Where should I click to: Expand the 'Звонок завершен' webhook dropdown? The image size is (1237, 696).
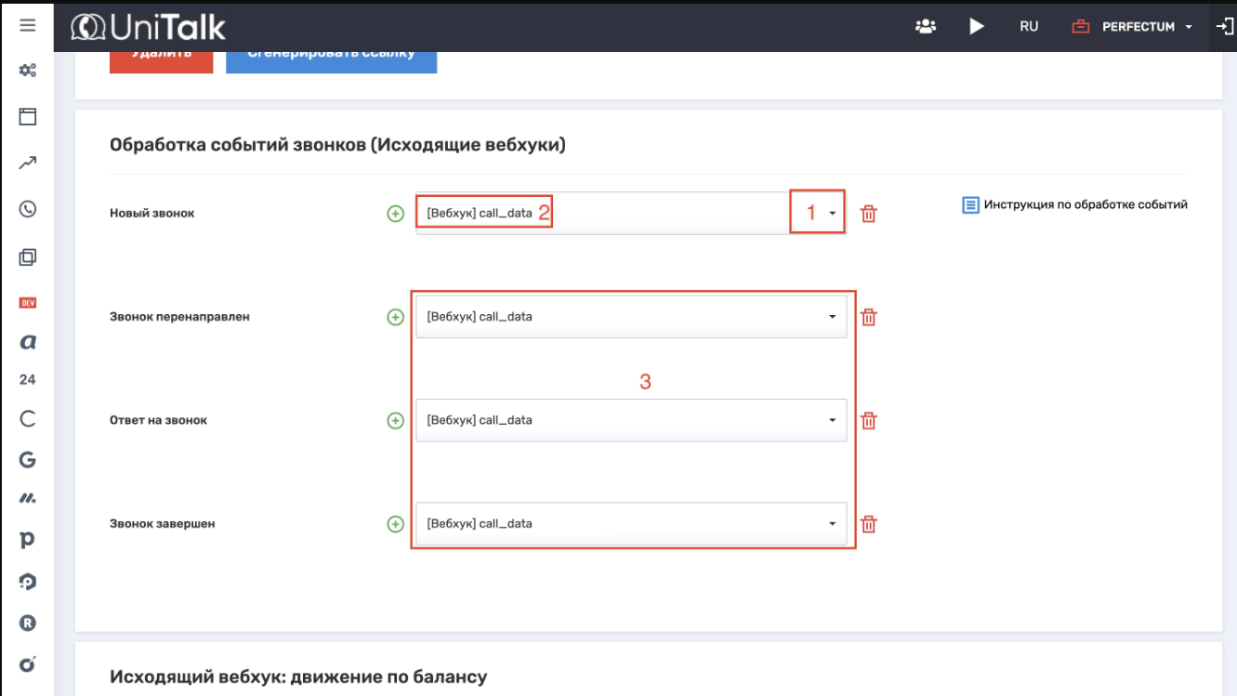click(x=832, y=524)
